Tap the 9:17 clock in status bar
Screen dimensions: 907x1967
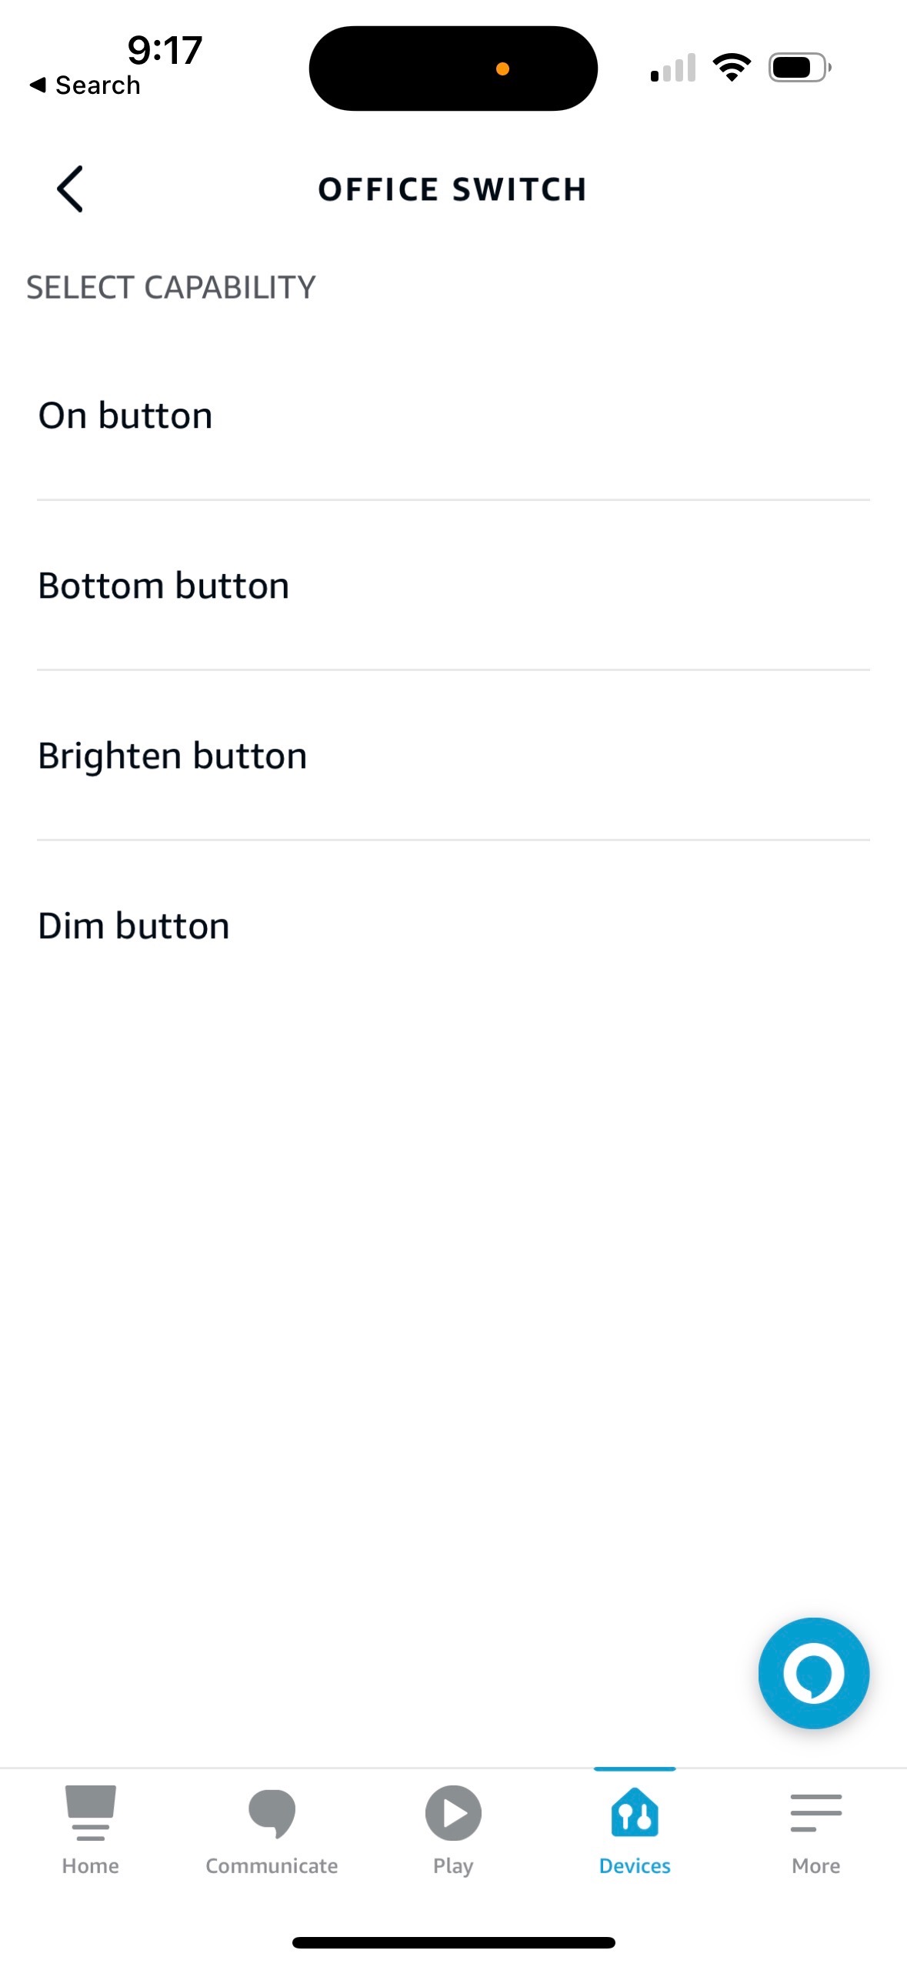[x=165, y=50]
